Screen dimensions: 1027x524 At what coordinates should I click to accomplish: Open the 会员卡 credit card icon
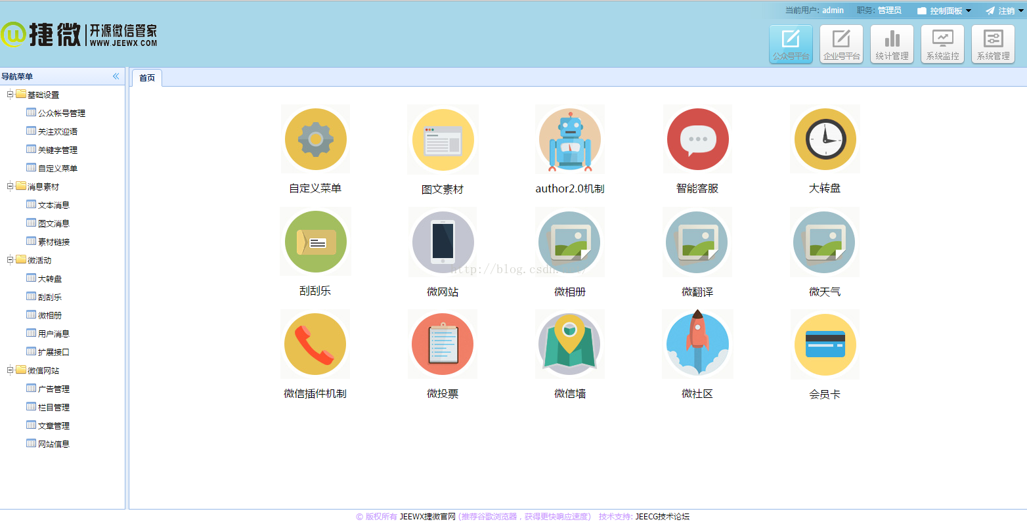(x=825, y=344)
